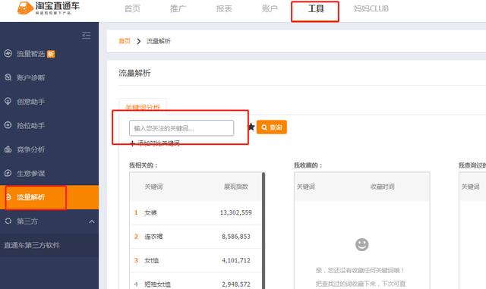Viewport: 486px width, 289px height.
Task: Click the star favorite icon
Action: pos(251,127)
